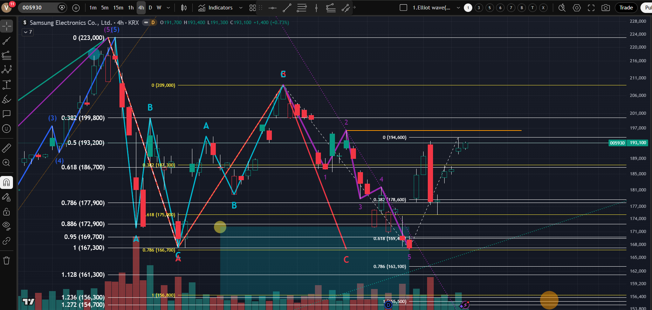The image size is (652, 310).
Task: Open the Fibonacci retracement tools
Action: [x=6, y=55]
